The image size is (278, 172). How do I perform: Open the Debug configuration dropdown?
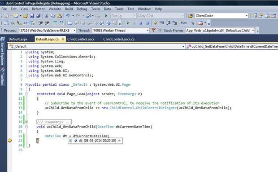coord(123,16)
